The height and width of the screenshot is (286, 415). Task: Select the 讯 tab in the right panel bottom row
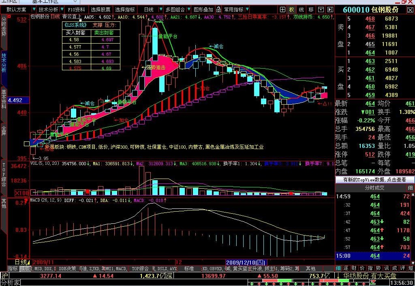point(386,268)
